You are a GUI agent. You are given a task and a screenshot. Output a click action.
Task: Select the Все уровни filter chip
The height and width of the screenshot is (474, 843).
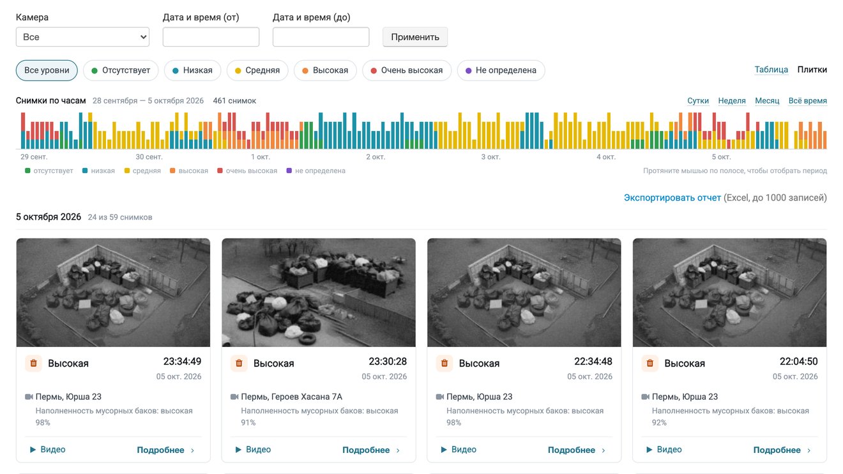[47, 70]
